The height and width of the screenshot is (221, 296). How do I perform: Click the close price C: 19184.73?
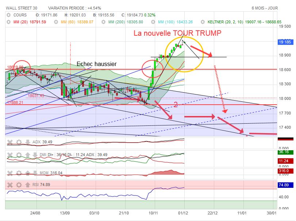(132, 15)
